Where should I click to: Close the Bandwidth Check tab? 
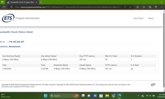click(x=36, y=2)
